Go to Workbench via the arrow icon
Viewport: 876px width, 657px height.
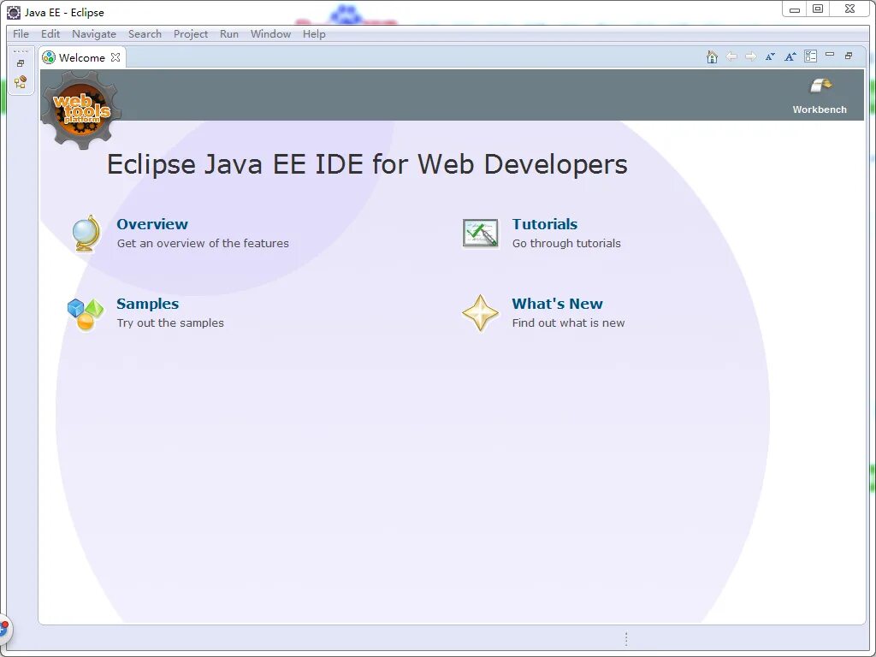point(820,86)
